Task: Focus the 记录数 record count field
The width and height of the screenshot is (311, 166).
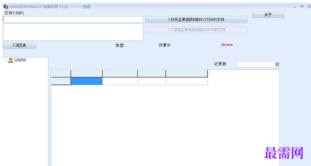Action: [255, 64]
